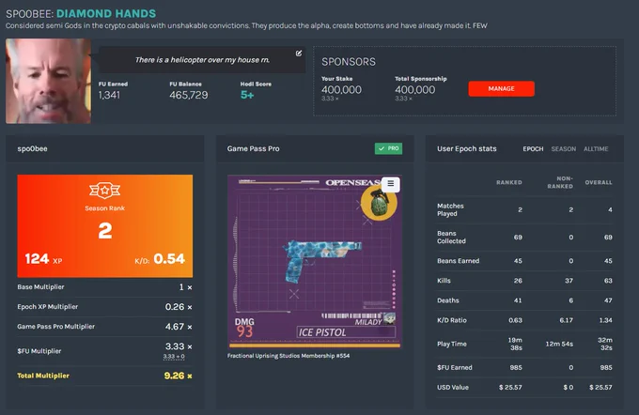The width and height of the screenshot is (639, 415).
Task: Click the Game Pass Pro header text
Action: coord(253,148)
